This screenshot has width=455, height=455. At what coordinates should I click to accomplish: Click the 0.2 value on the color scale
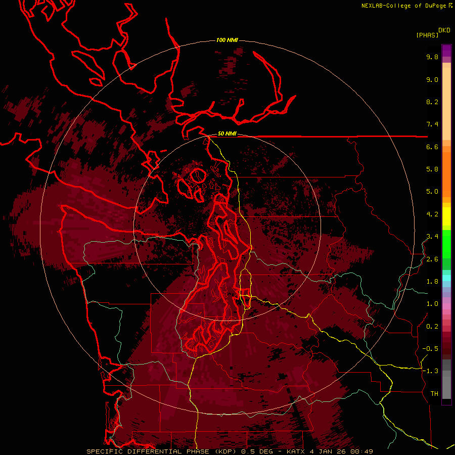[432, 327]
